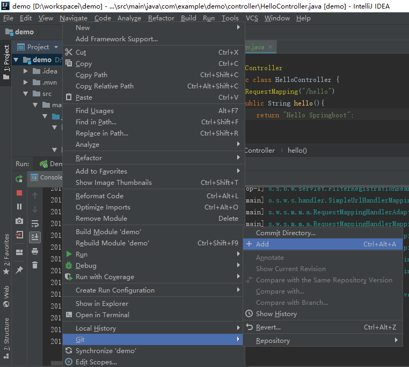Click the Paste clipboard icon
The image size is (409, 367).
pyautogui.click(x=69, y=97)
